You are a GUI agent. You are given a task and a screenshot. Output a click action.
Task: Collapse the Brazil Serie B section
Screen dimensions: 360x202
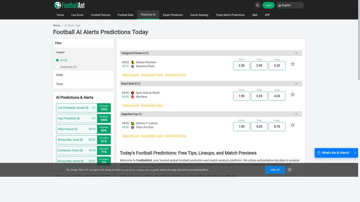(x=296, y=83)
